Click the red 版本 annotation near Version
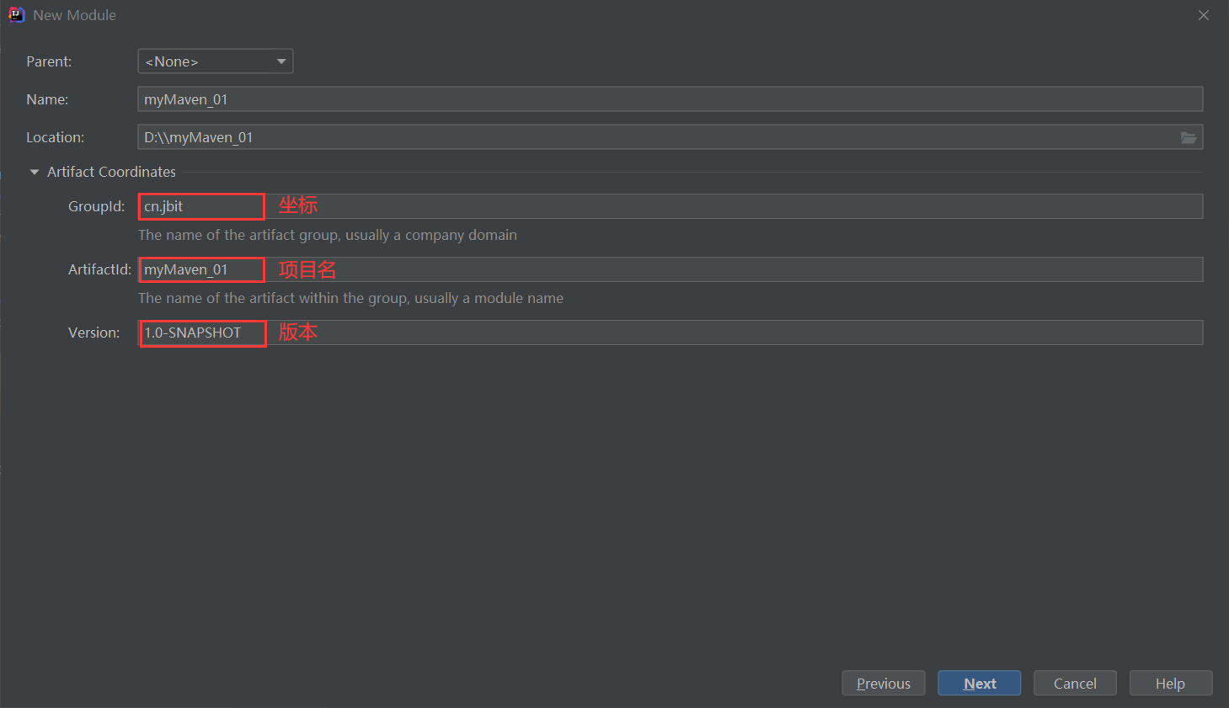The image size is (1229, 708). (x=298, y=332)
